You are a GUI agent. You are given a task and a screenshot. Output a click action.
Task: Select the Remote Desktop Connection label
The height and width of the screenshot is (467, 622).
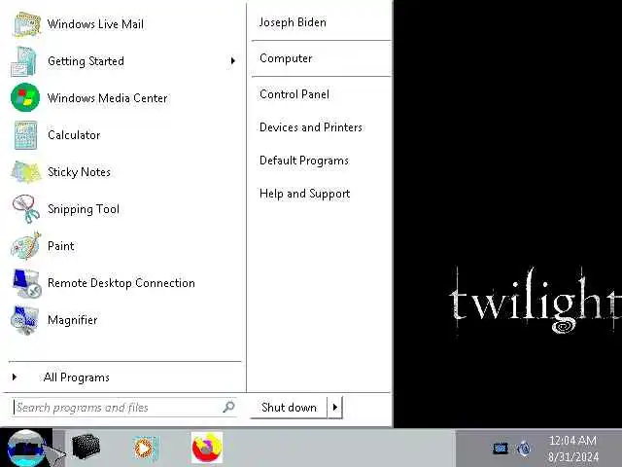[121, 283]
